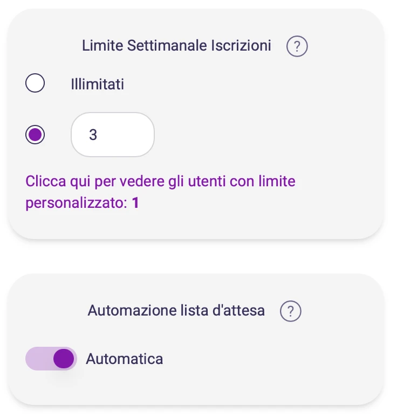Click the bold count 1 of custom users
Screen dimensions: 397x420
(135, 205)
